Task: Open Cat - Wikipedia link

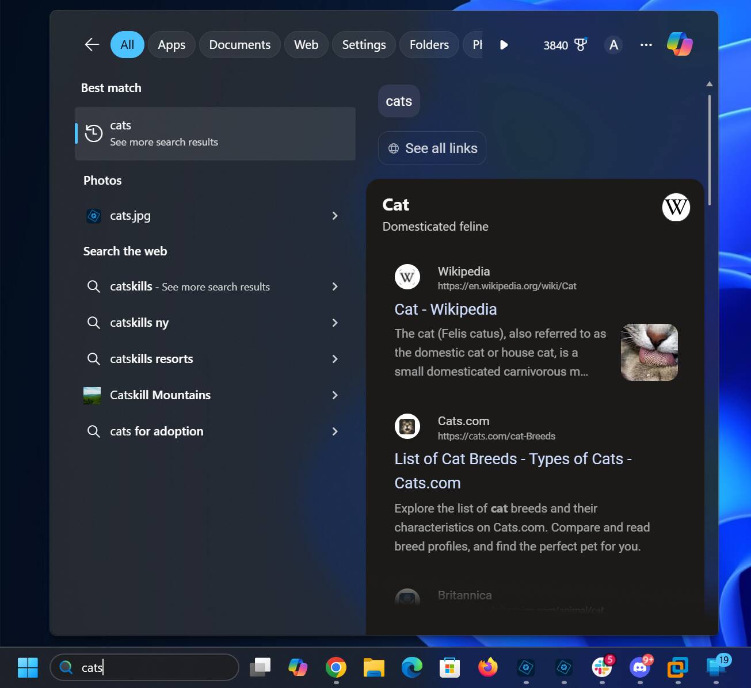Action: point(445,309)
